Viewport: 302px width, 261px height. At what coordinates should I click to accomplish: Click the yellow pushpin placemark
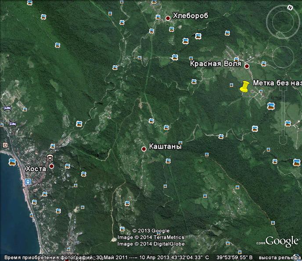244,86
